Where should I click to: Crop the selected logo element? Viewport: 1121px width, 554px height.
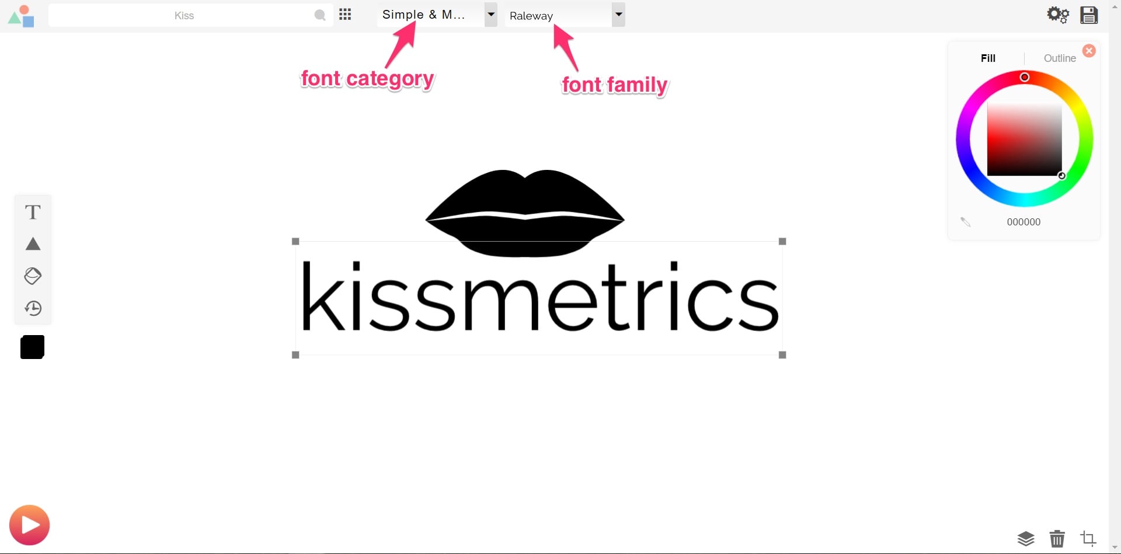[1089, 538]
